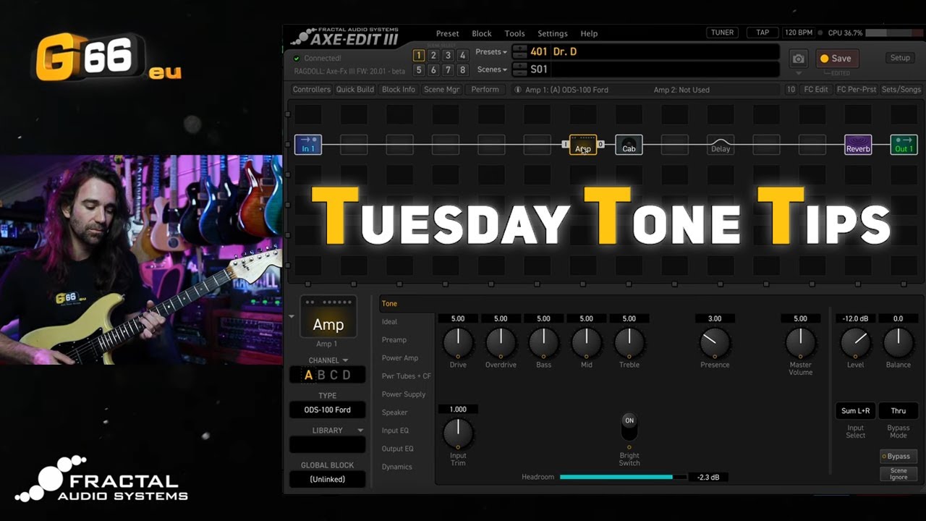Switch to the Power Amp page
This screenshot has width=926, height=521.
pos(400,358)
